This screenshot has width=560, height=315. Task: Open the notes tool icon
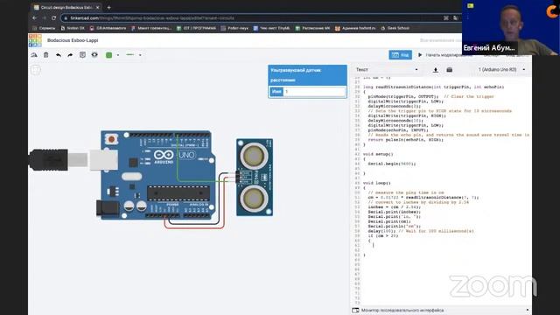pyautogui.click(x=82, y=54)
